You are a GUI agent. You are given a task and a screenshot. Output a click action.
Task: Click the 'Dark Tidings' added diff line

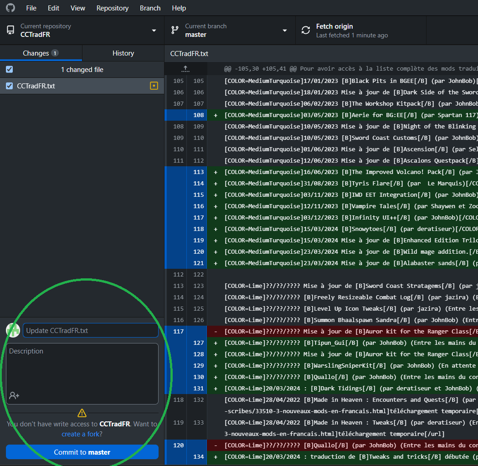point(343,389)
